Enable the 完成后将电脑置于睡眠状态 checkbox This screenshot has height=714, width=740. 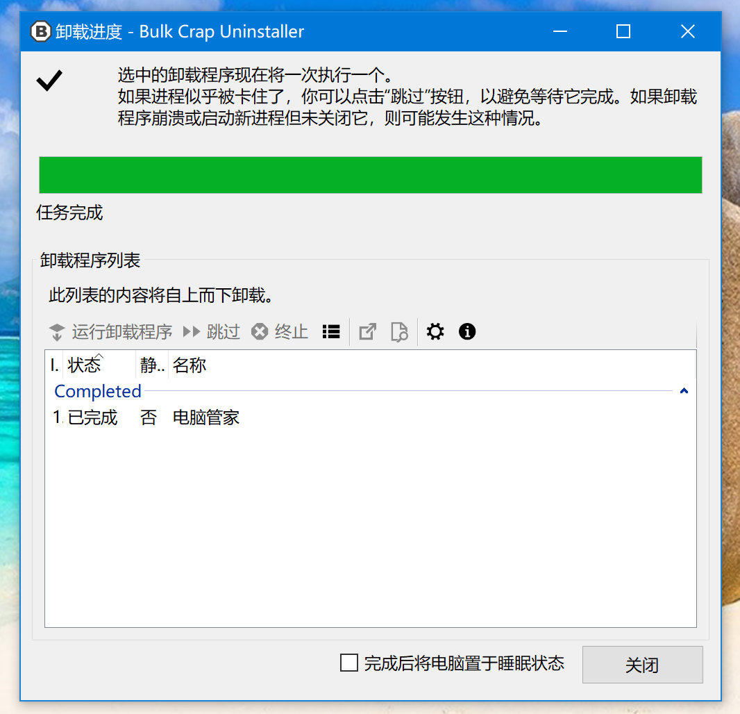349,663
